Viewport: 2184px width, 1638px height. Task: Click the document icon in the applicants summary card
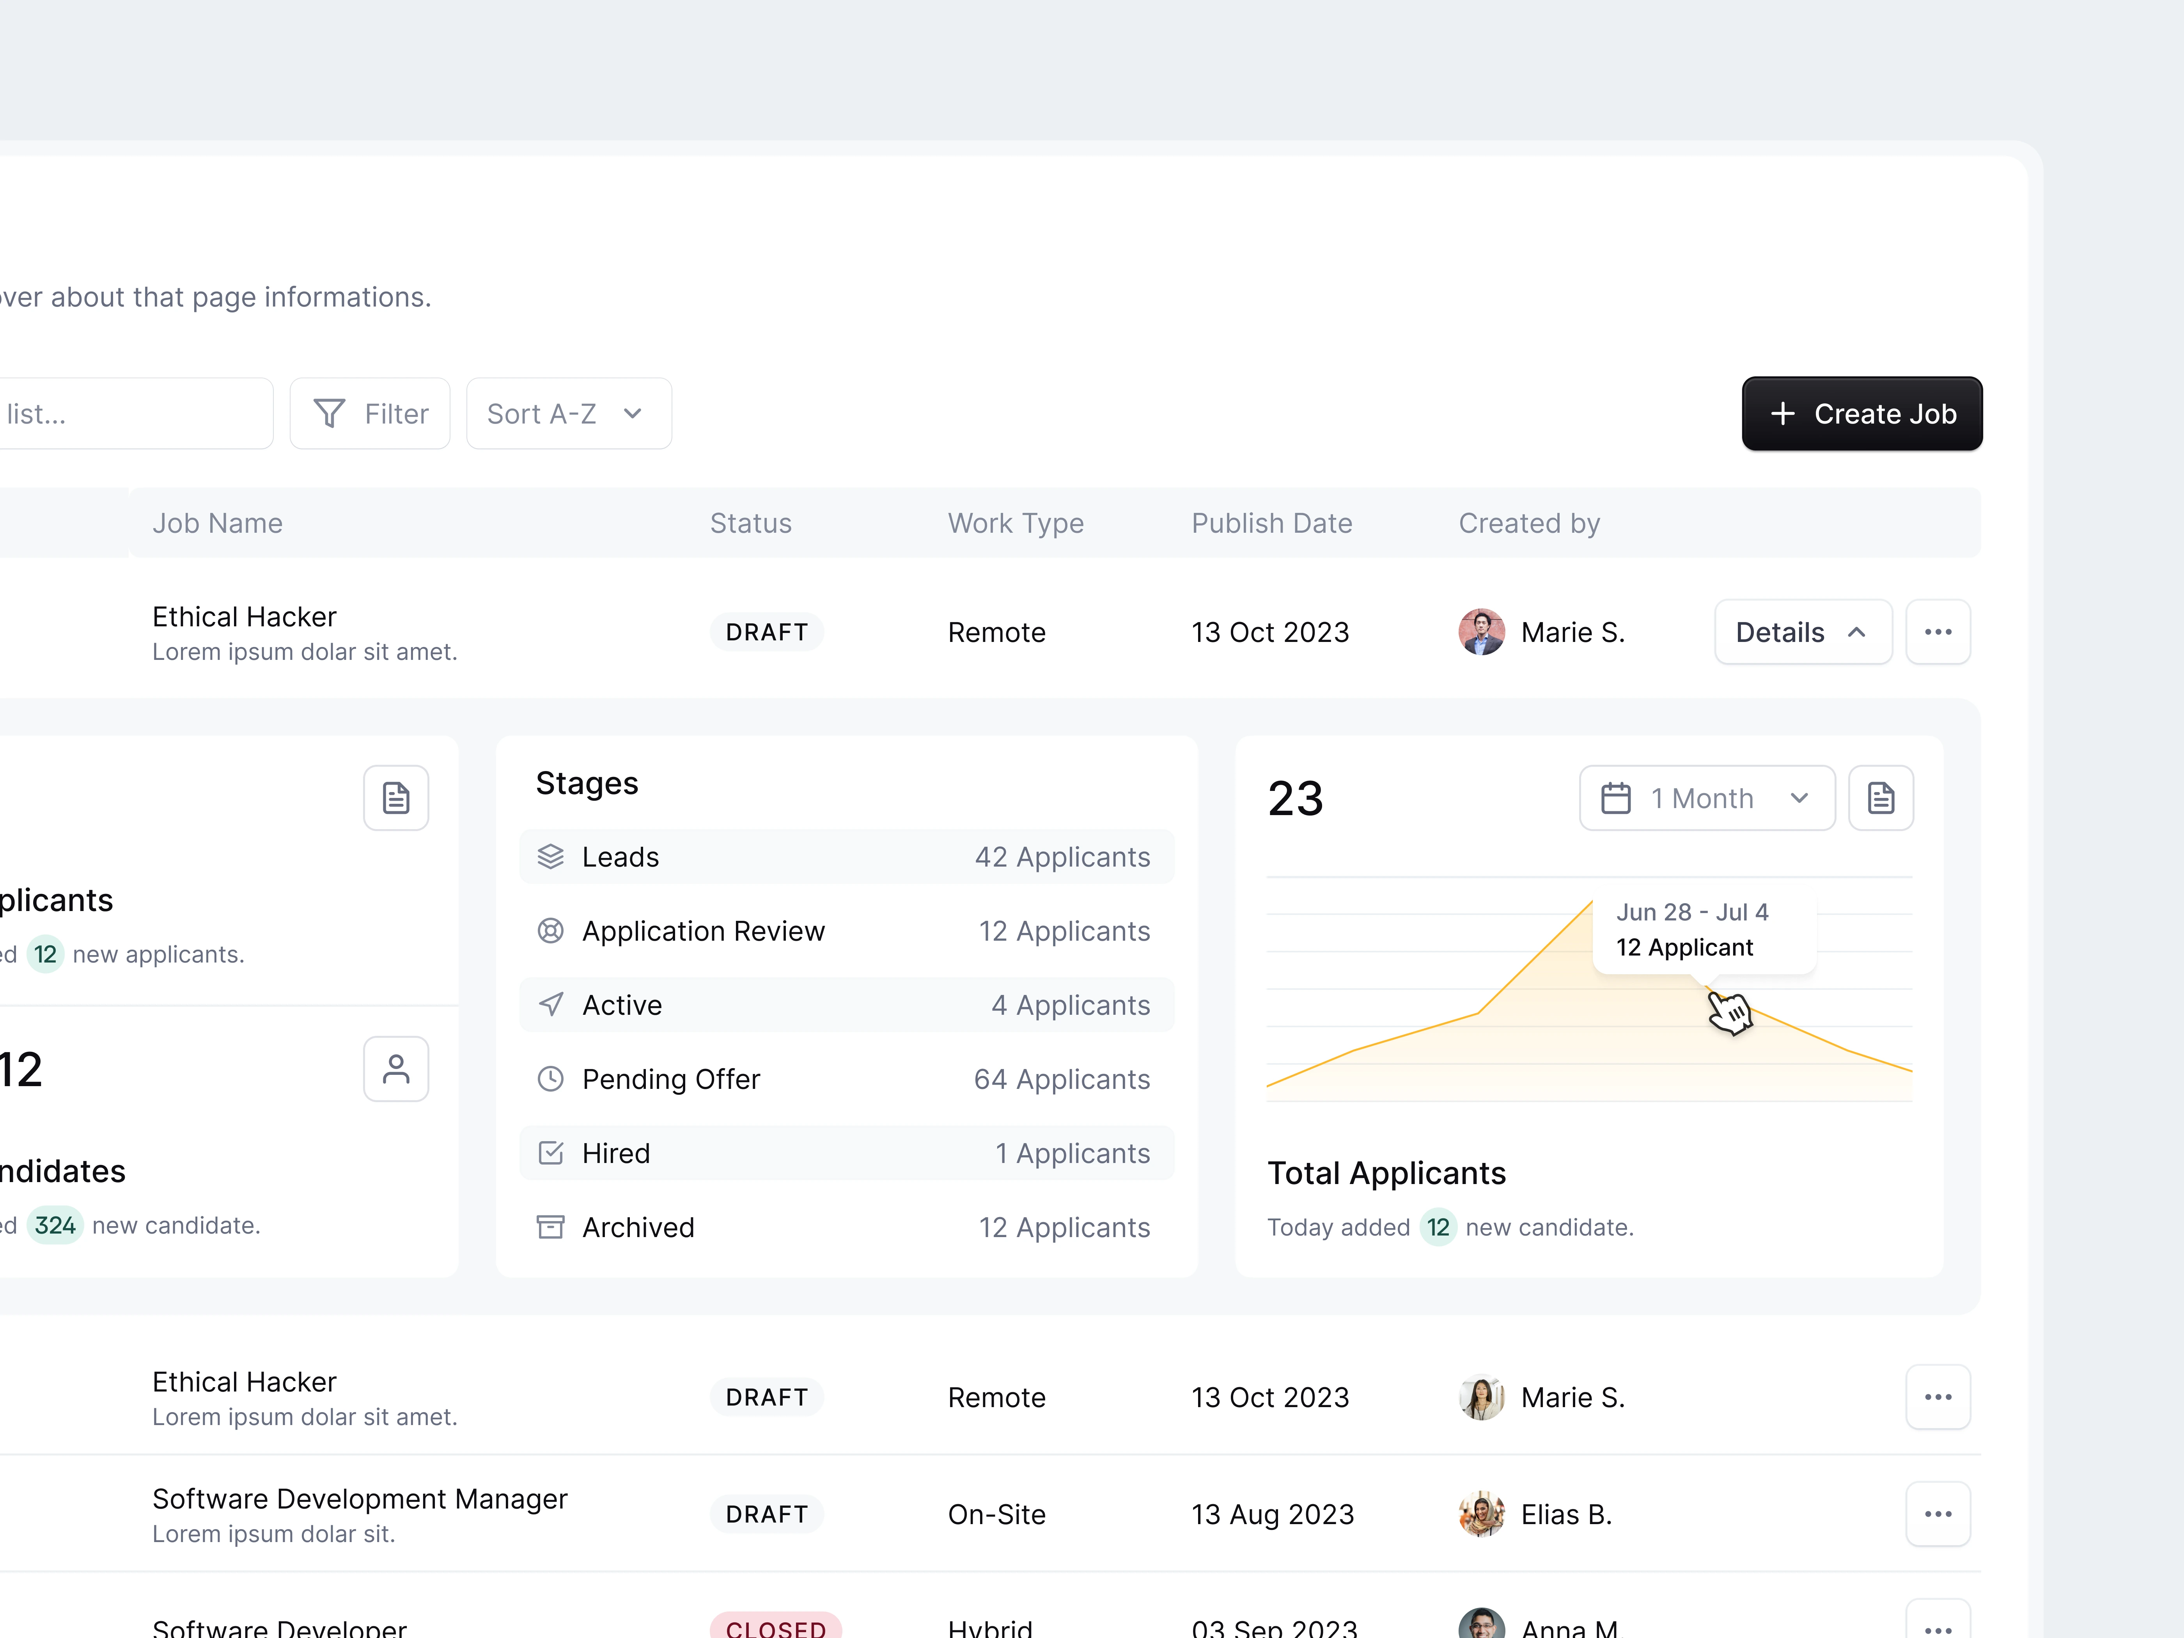point(396,798)
